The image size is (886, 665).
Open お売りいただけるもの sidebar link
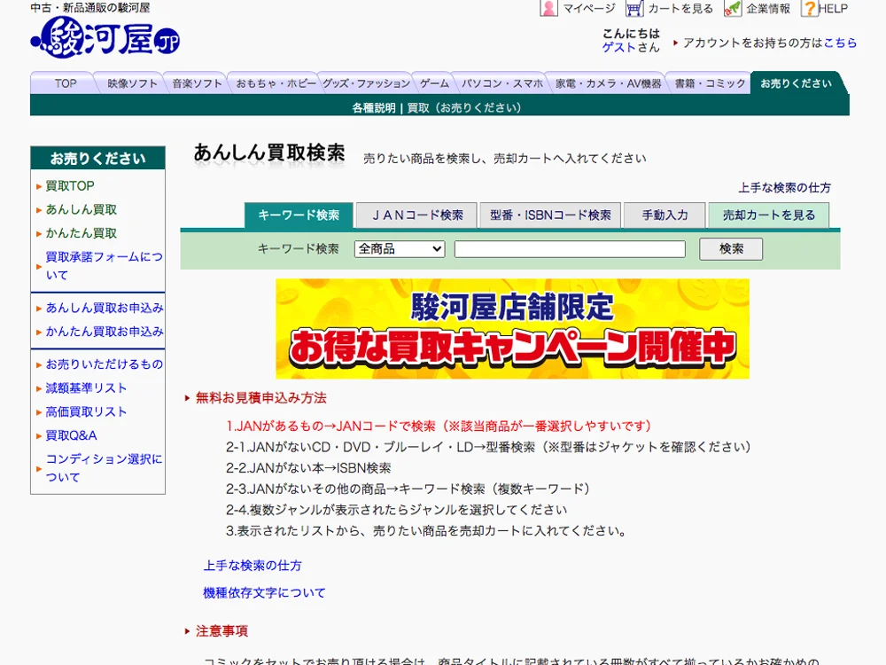[104, 364]
